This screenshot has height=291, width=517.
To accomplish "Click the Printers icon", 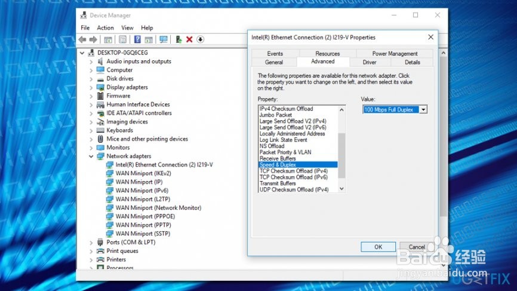I will click(100, 259).
